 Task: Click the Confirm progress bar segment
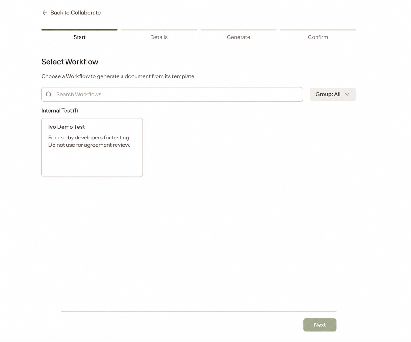(318, 30)
